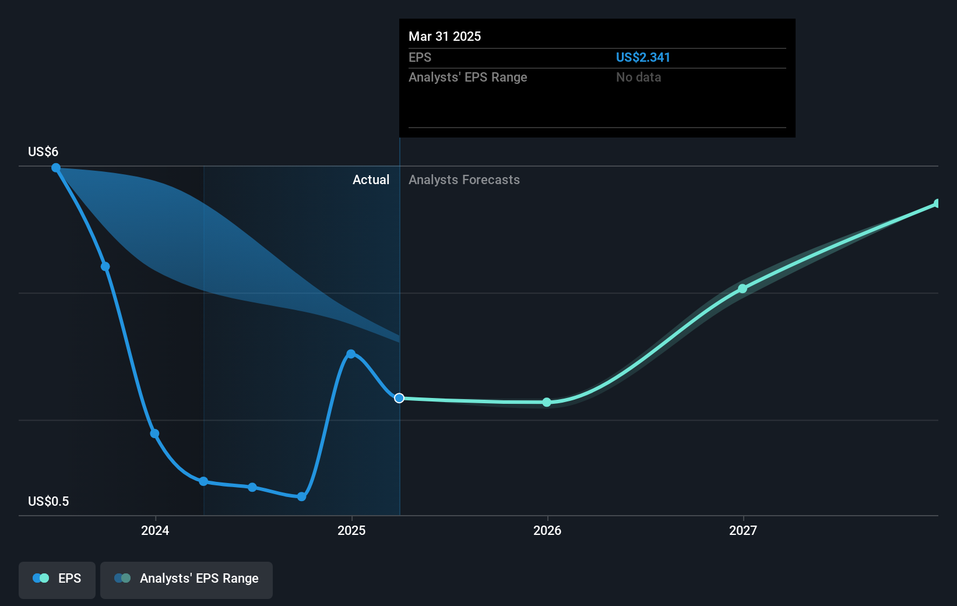The image size is (957, 606).
Task: Click the final forecast point at chart edge
Action: tap(937, 203)
